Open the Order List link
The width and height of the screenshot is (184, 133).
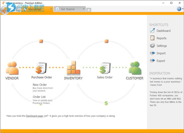[x=39, y=97]
